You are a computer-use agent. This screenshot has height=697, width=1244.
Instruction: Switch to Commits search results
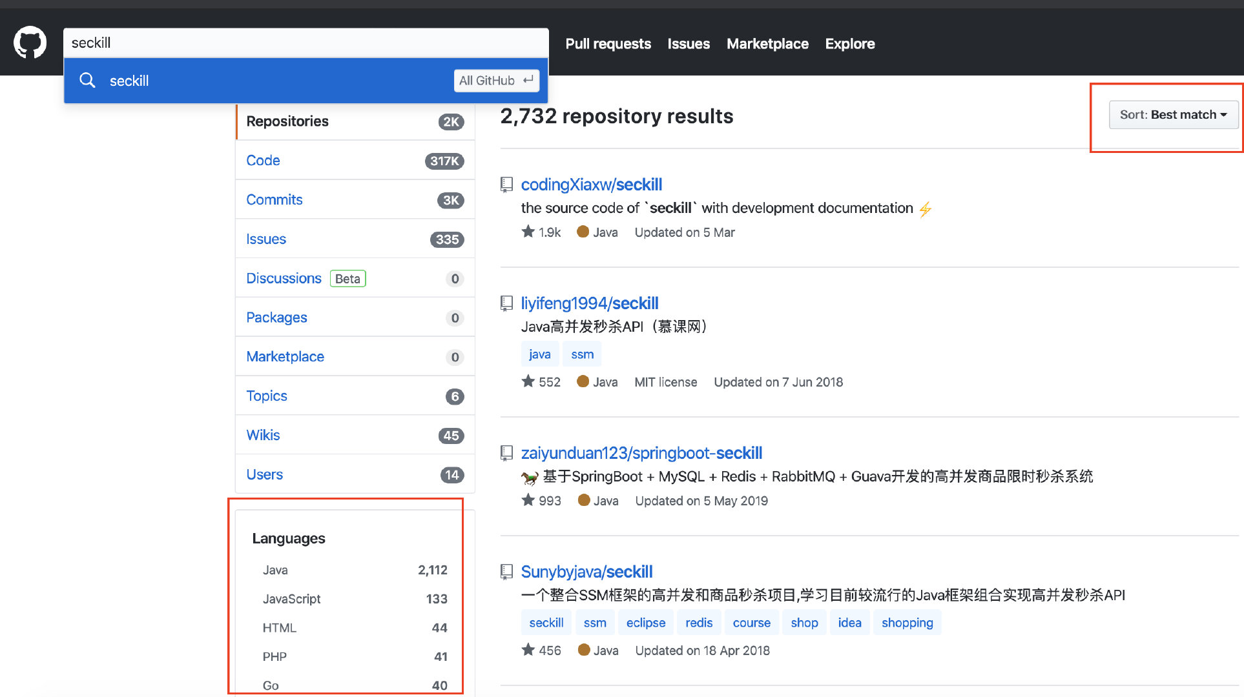coord(355,200)
